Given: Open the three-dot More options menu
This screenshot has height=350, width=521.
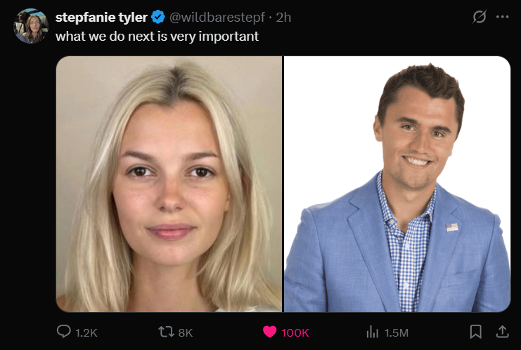Looking at the screenshot, I should (x=502, y=17).
